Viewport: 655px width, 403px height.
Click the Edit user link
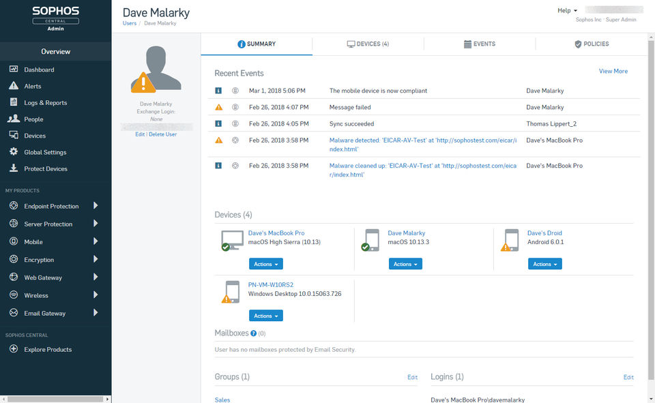coord(140,134)
